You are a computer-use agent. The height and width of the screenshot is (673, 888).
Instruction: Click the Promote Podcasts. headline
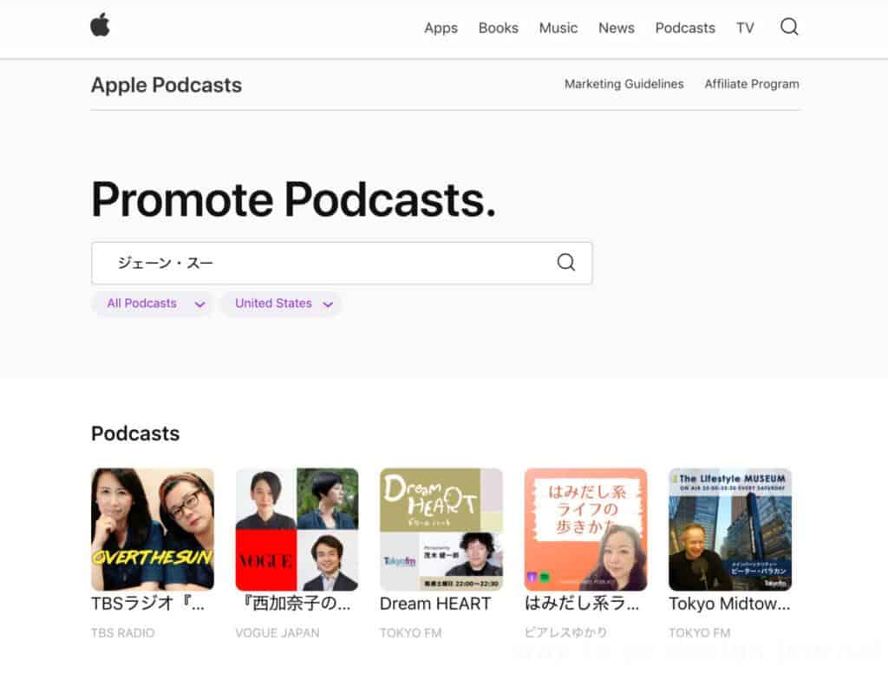pos(293,199)
